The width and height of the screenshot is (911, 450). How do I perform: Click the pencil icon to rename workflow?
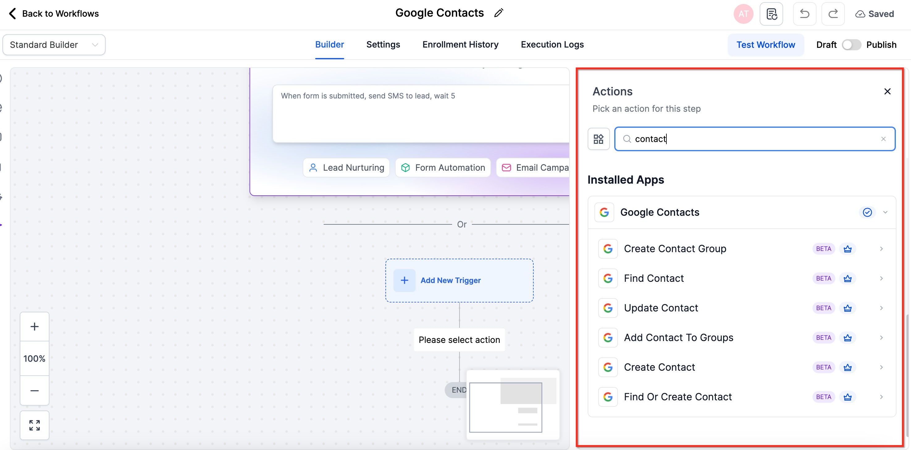click(499, 13)
